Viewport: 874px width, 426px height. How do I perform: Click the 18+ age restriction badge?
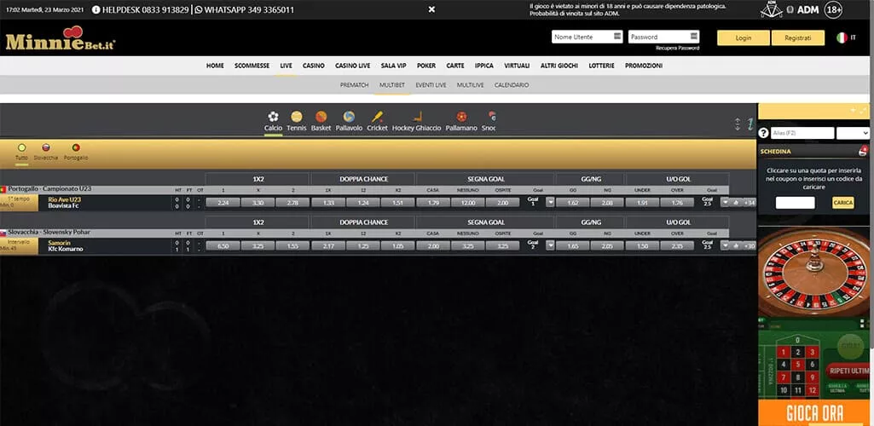tap(833, 9)
